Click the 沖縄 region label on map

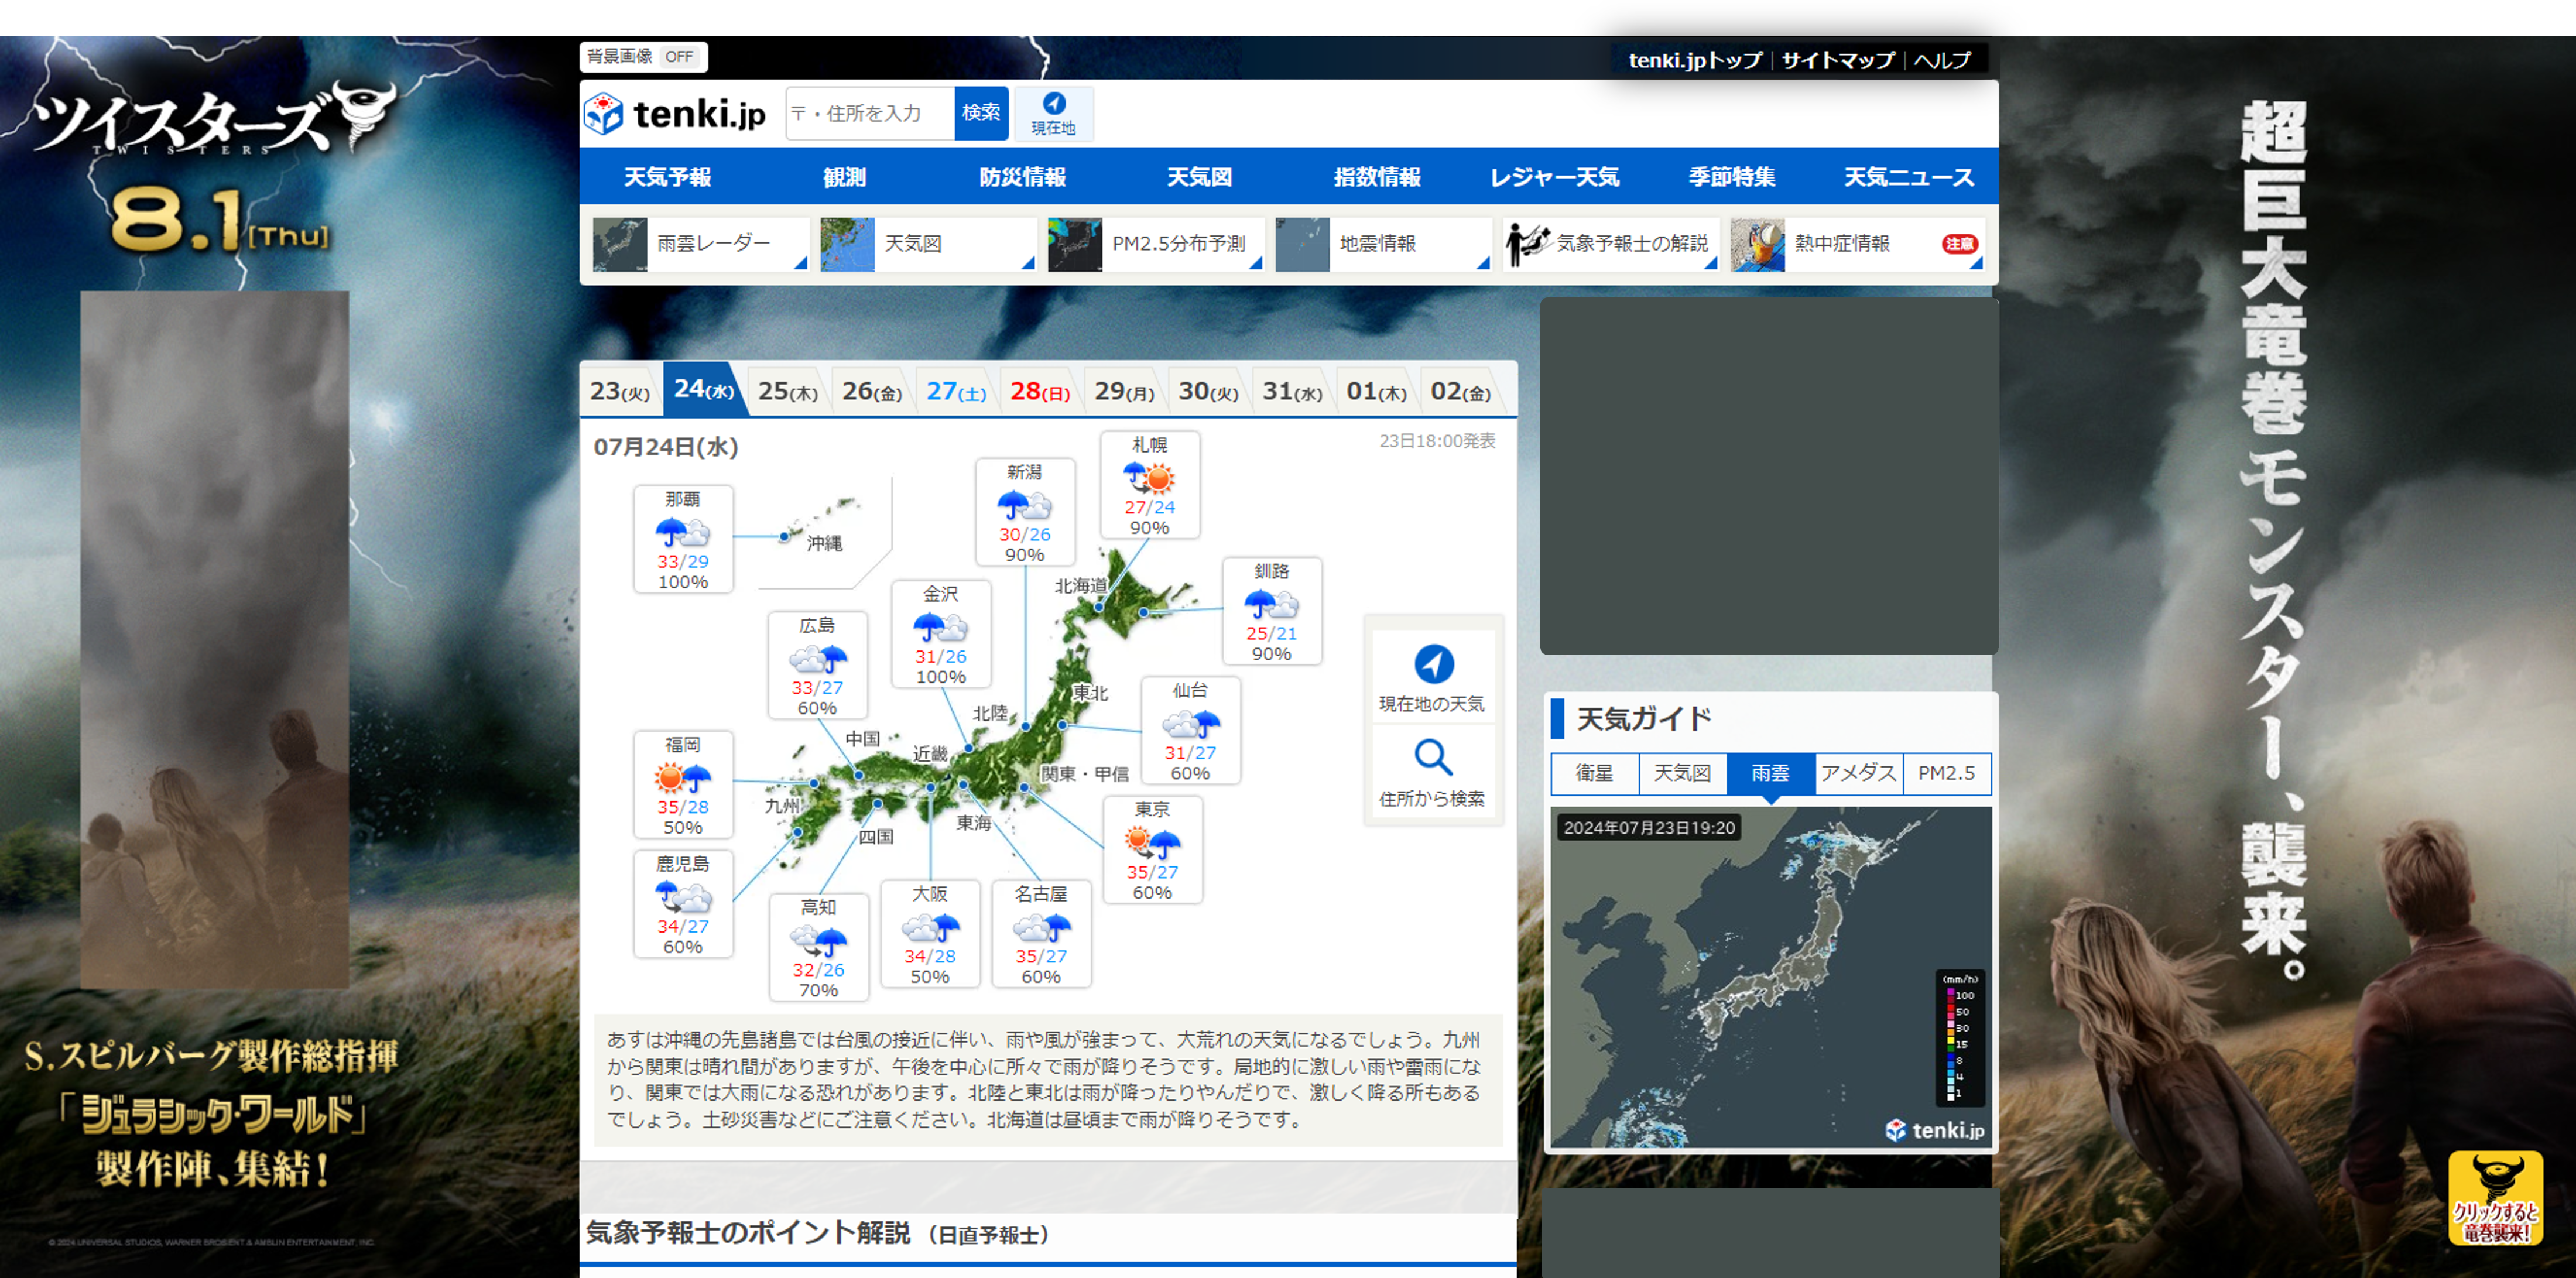(824, 543)
